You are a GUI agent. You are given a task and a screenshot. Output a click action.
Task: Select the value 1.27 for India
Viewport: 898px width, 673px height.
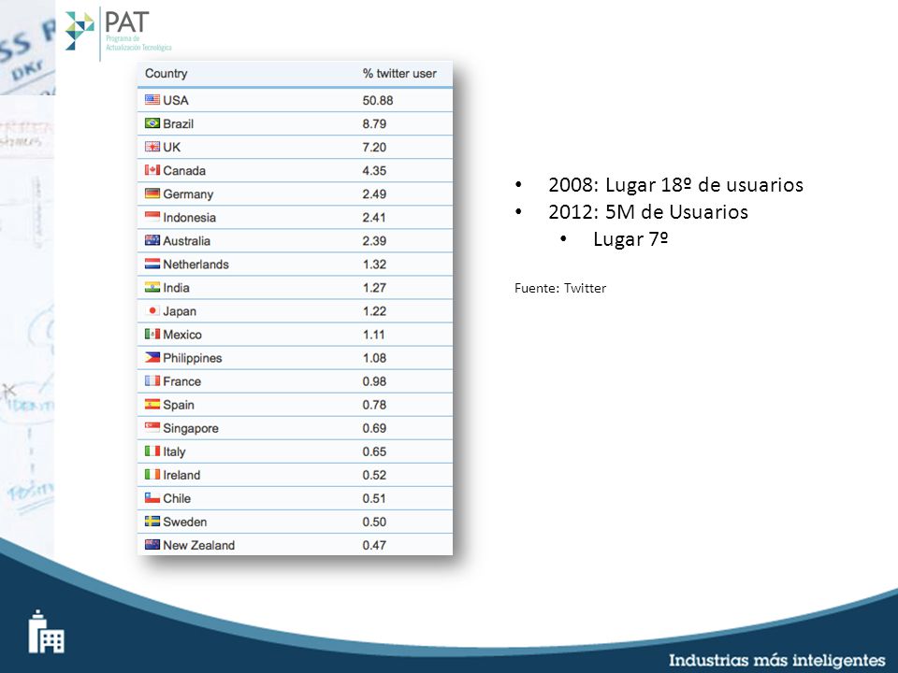point(374,288)
